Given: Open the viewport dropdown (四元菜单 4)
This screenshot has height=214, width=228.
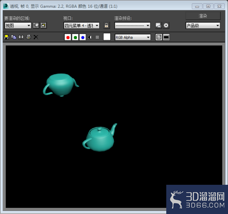Looking at the screenshot, I should coord(81,26).
